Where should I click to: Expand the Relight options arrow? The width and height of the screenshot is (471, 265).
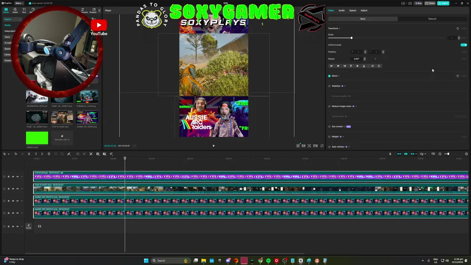tap(343, 137)
